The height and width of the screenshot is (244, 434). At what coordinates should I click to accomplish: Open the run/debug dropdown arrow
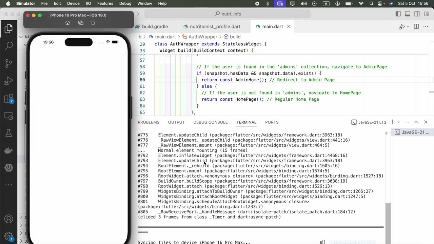click(408, 26)
